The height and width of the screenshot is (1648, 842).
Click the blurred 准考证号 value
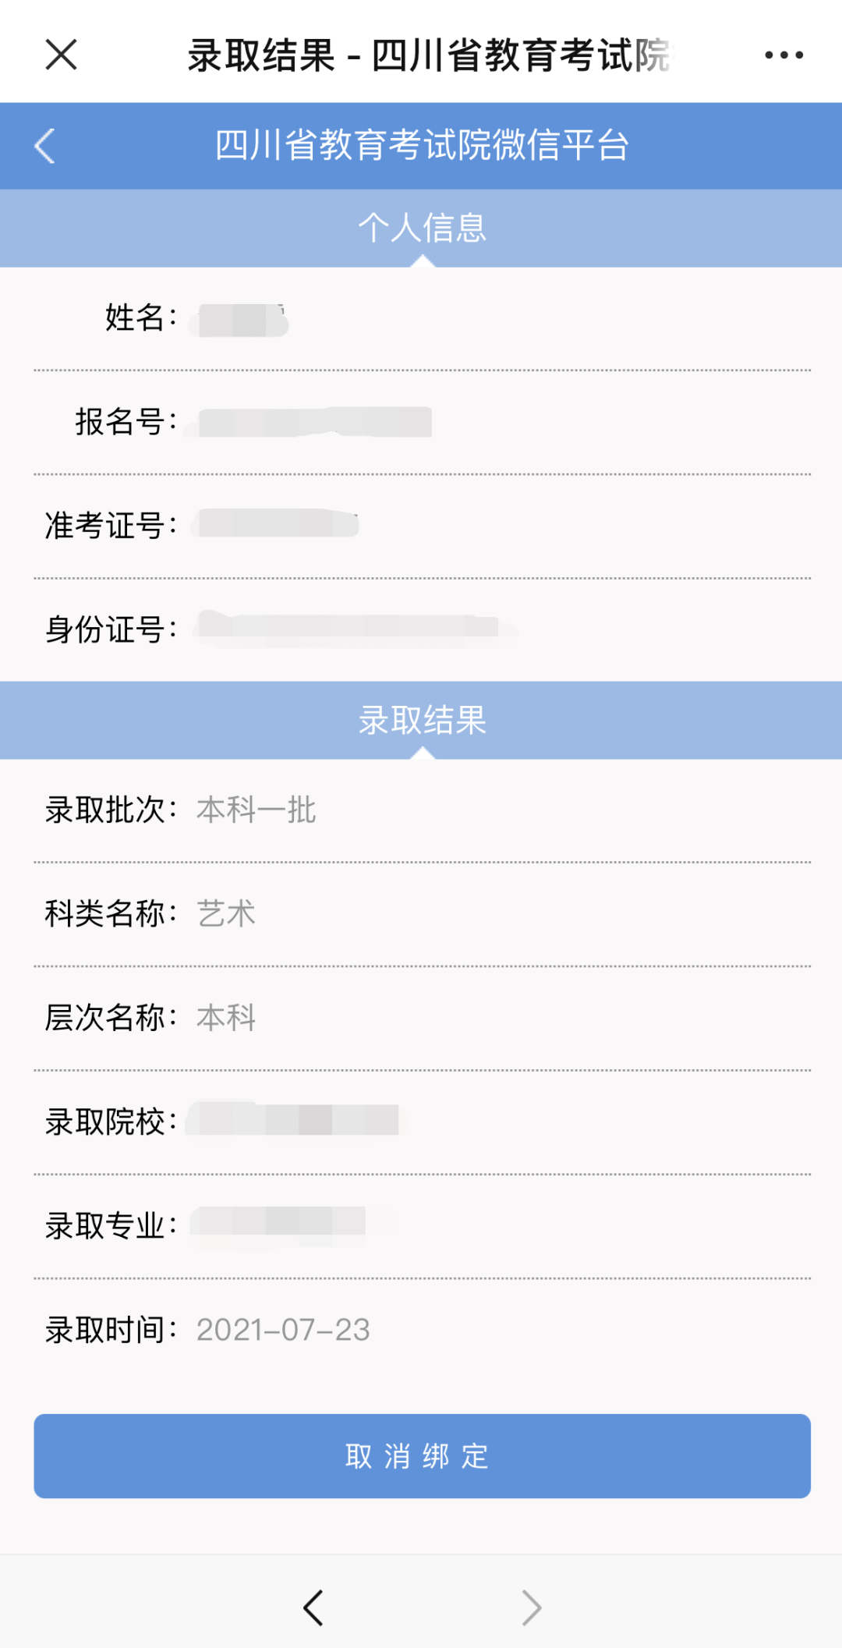point(278,523)
